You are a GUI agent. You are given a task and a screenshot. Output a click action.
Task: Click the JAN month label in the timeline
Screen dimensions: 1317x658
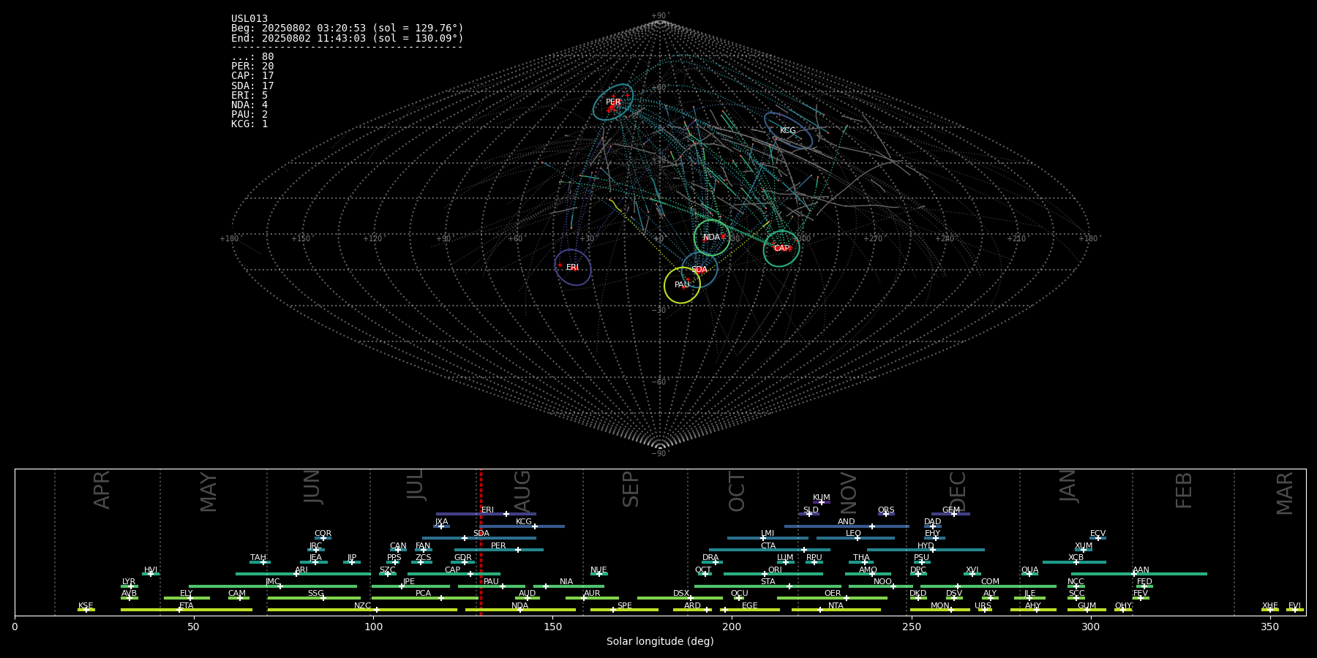coord(1068,485)
